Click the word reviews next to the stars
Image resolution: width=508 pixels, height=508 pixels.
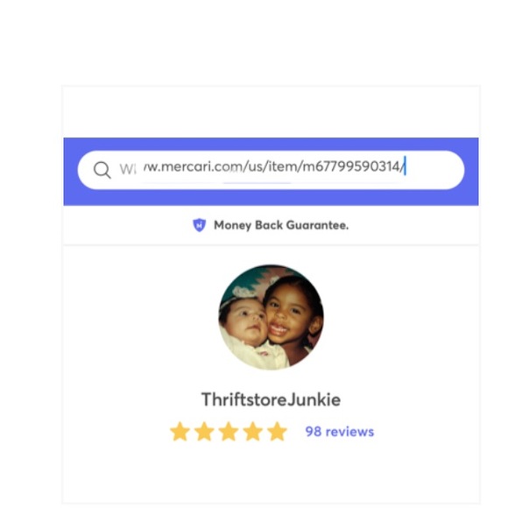(349, 432)
